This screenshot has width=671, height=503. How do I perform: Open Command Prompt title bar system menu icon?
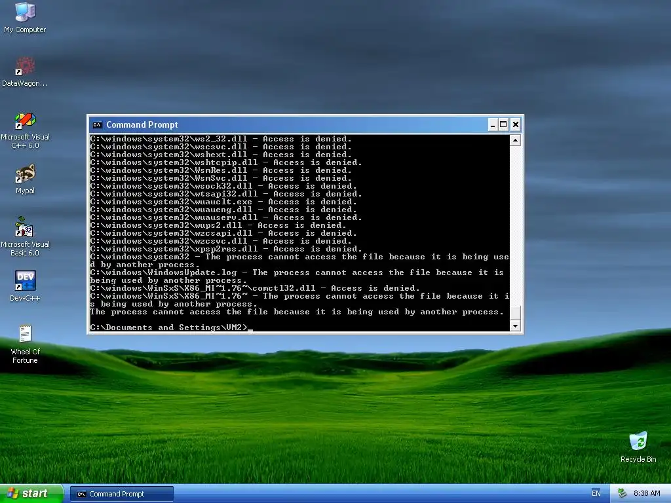click(98, 125)
